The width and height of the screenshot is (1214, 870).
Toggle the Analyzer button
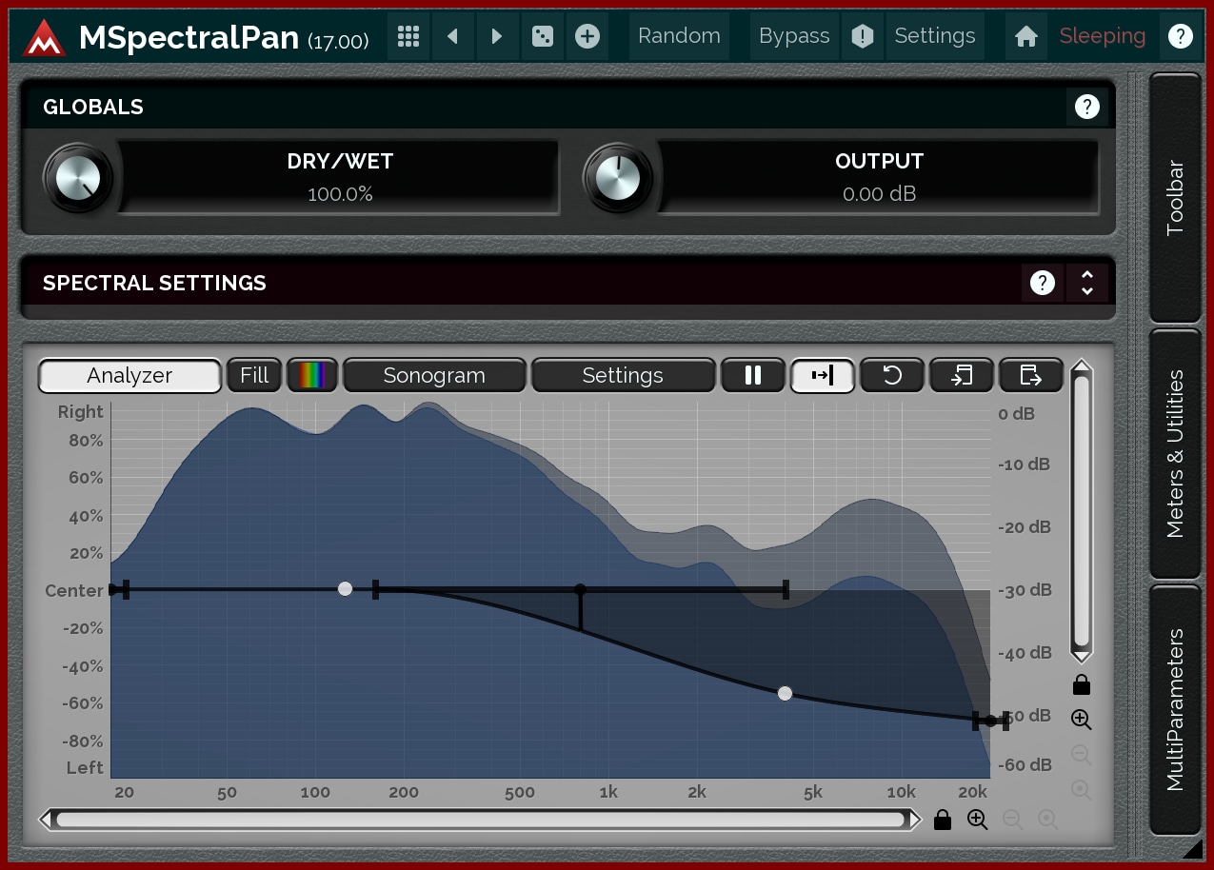(129, 375)
